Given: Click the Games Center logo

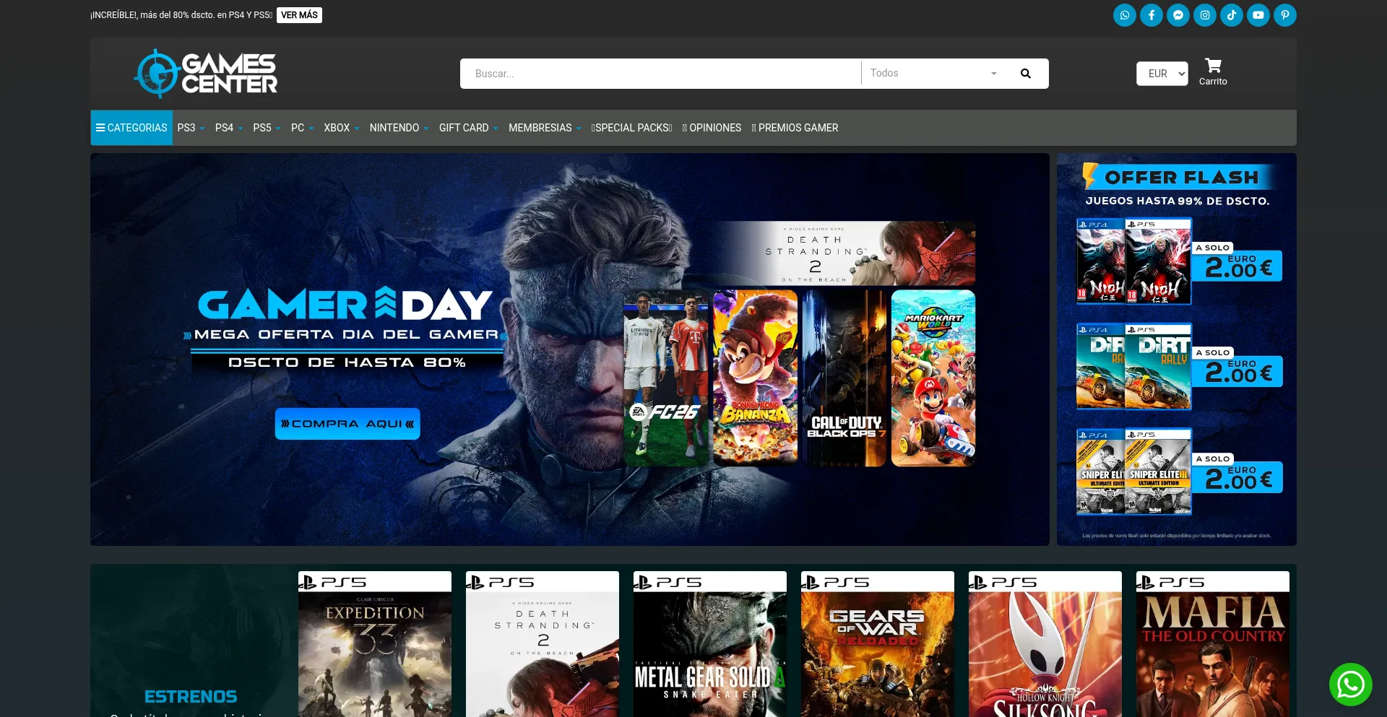Looking at the screenshot, I should pos(206,74).
